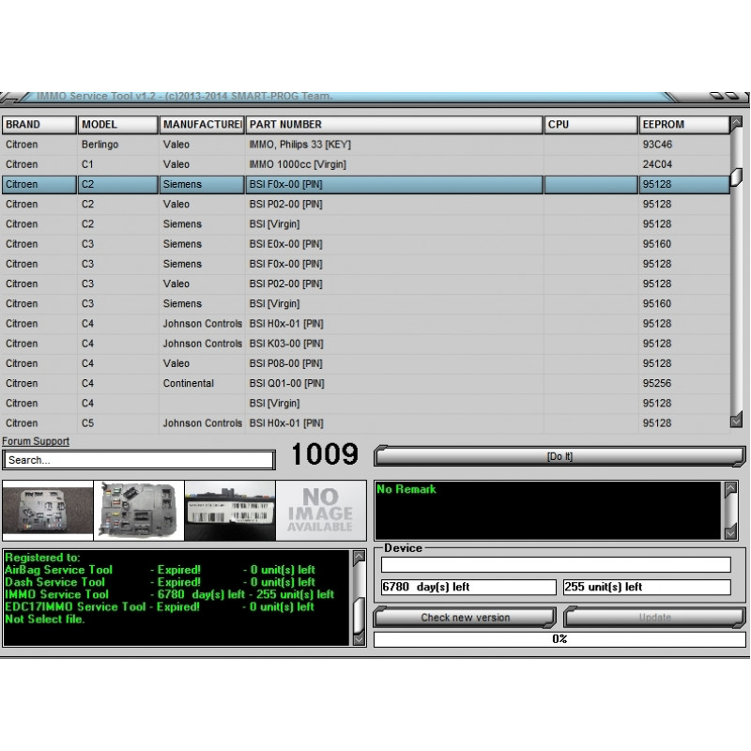Click the first BSI unit thumbnail image

(x=48, y=510)
